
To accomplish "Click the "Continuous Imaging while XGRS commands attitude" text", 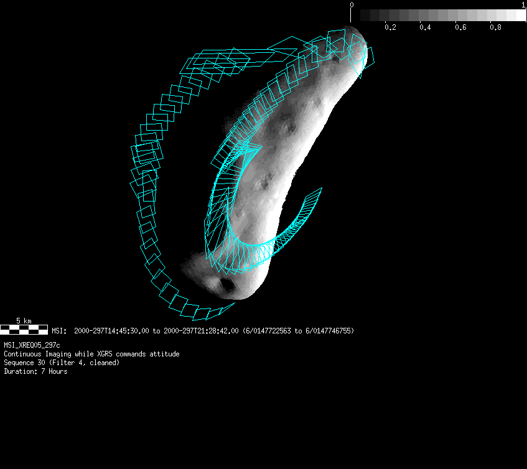I will (x=91, y=354).
